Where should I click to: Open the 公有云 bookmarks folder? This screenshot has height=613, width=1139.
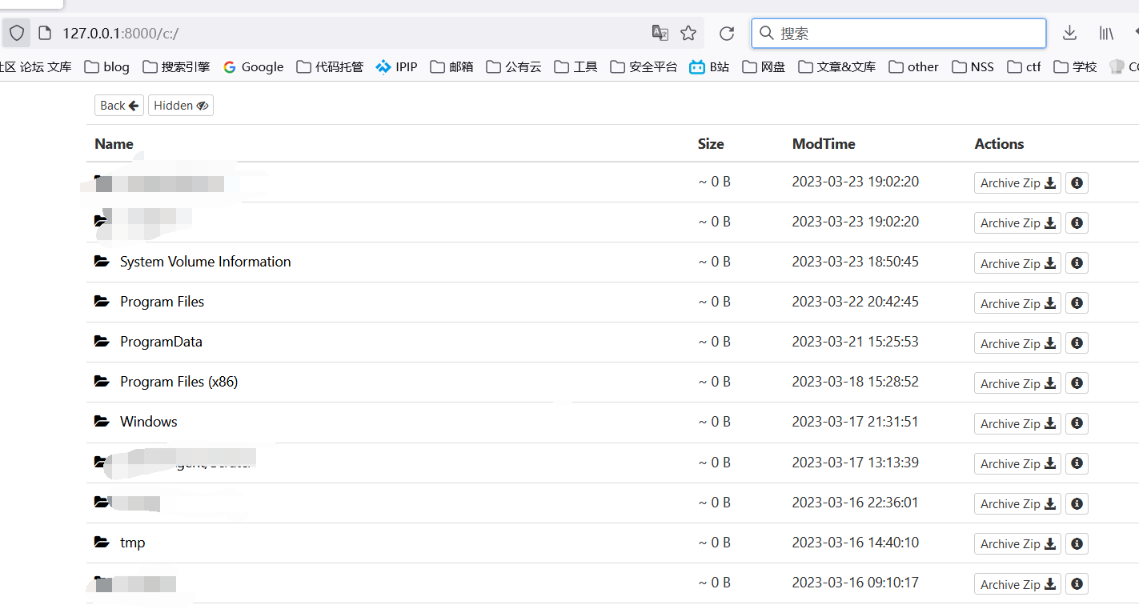tap(514, 66)
